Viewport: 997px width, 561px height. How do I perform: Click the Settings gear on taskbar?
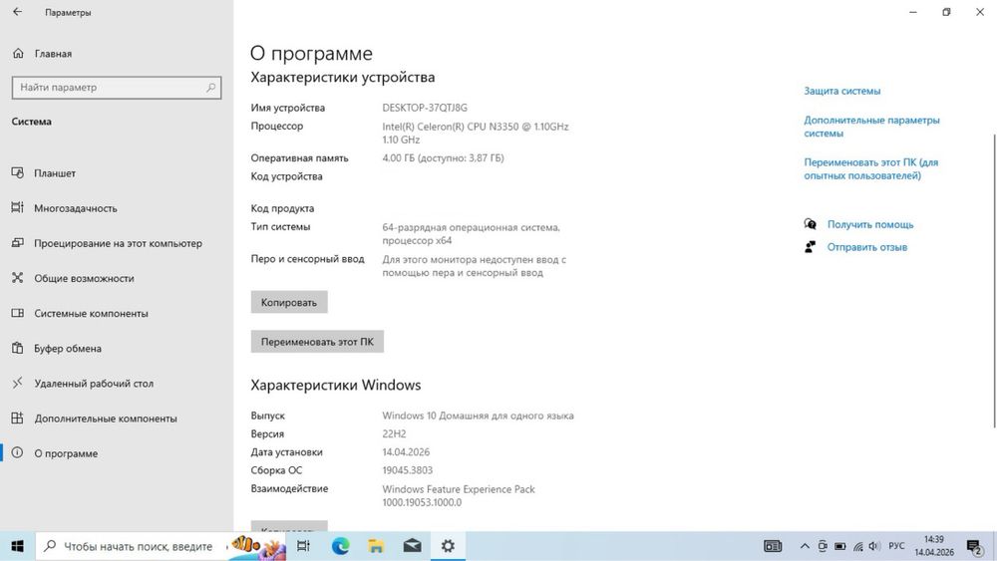[x=448, y=546]
